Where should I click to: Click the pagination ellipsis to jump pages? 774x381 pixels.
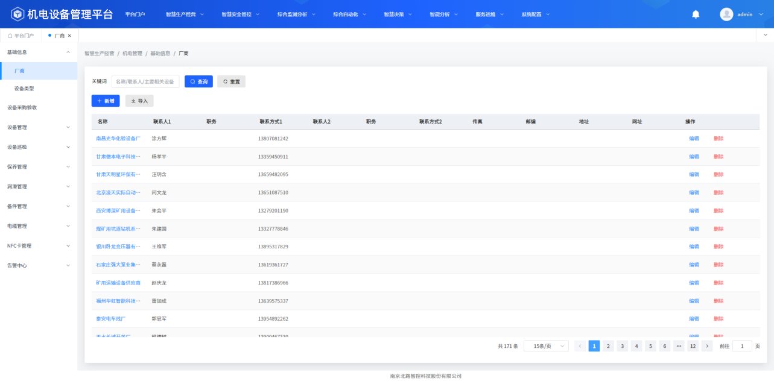pyautogui.click(x=679, y=346)
